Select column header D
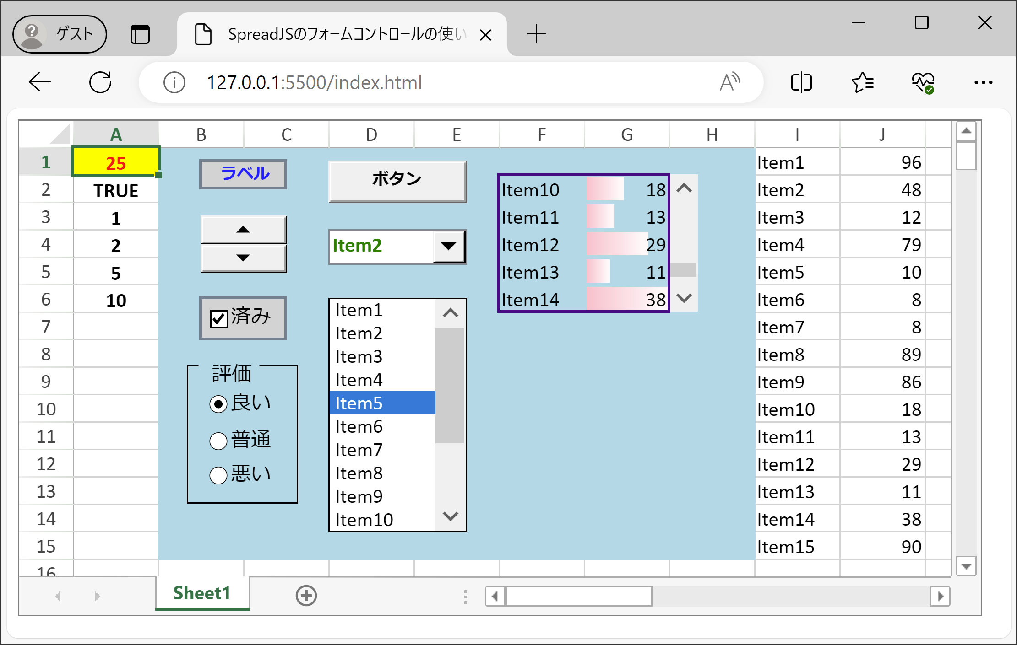Viewport: 1017px width, 645px height. (371, 134)
